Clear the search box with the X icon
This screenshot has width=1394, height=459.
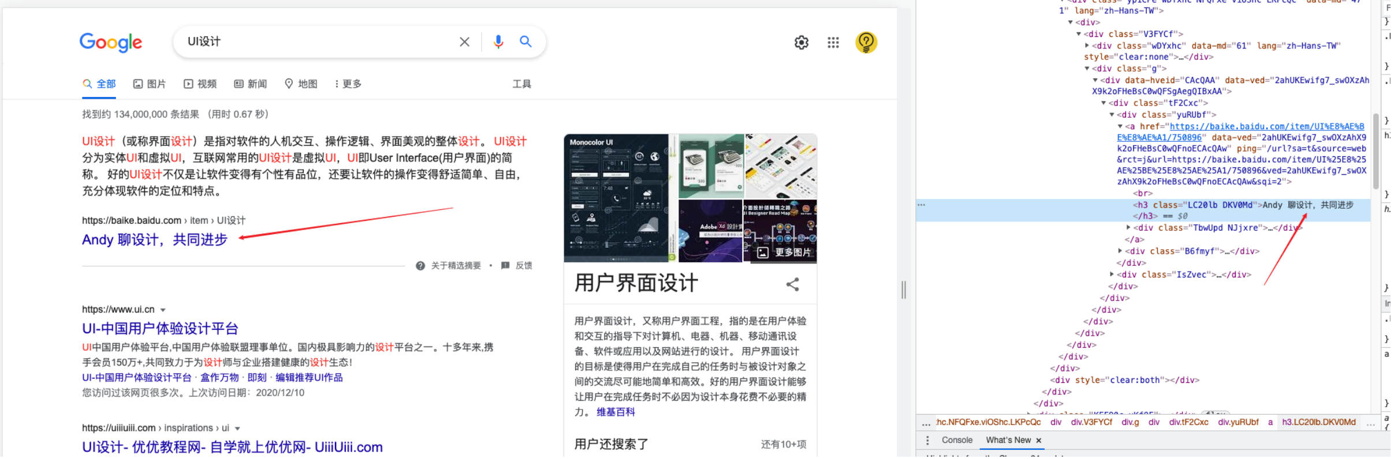pos(465,42)
